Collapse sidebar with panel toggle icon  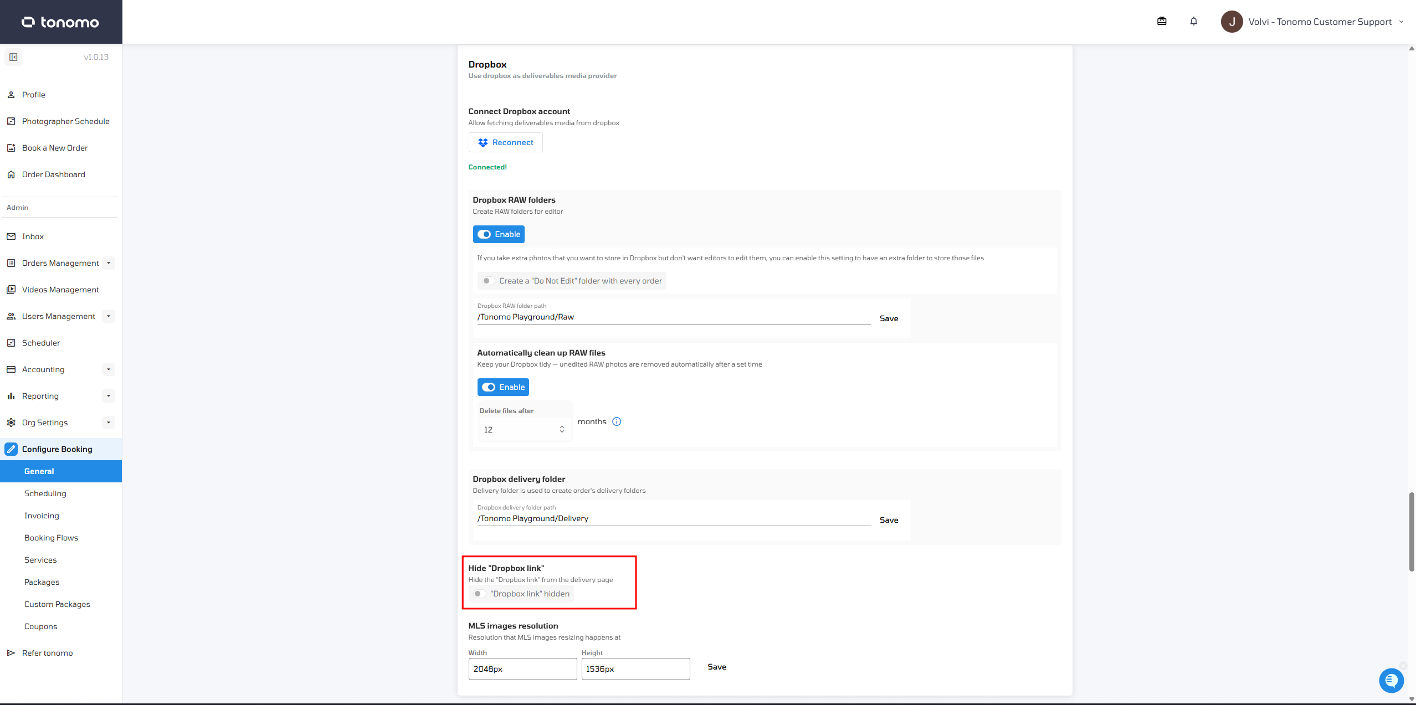click(13, 57)
